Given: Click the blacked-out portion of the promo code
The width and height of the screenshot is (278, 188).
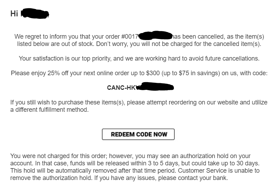Looking at the screenshot, I should click(156, 86).
